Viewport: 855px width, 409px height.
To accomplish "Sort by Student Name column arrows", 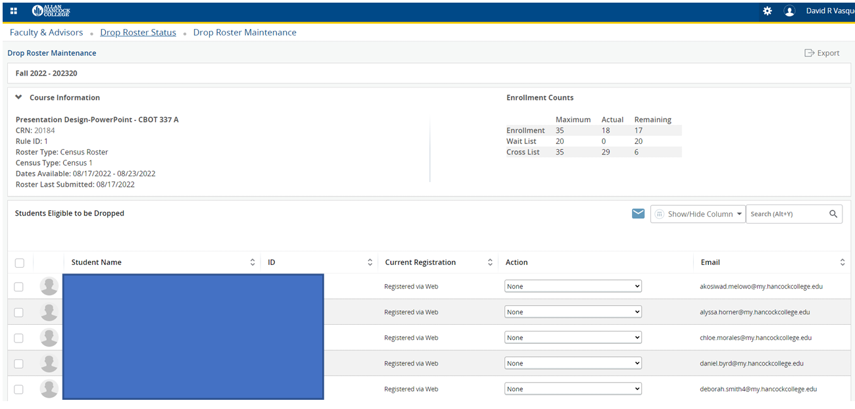I will pyautogui.click(x=253, y=262).
